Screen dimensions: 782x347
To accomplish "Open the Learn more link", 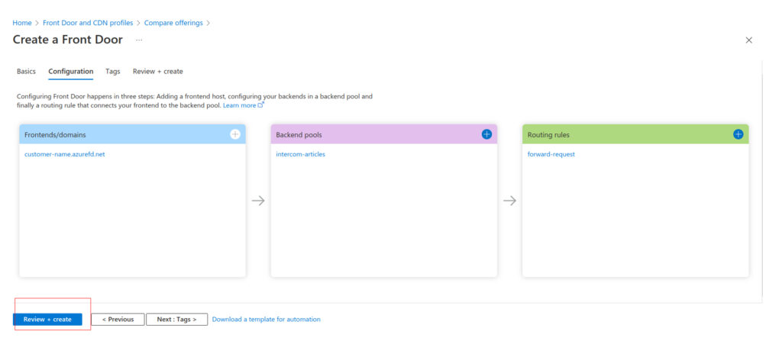I will [x=244, y=105].
